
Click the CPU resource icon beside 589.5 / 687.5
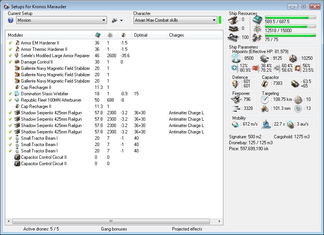[257, 20]
